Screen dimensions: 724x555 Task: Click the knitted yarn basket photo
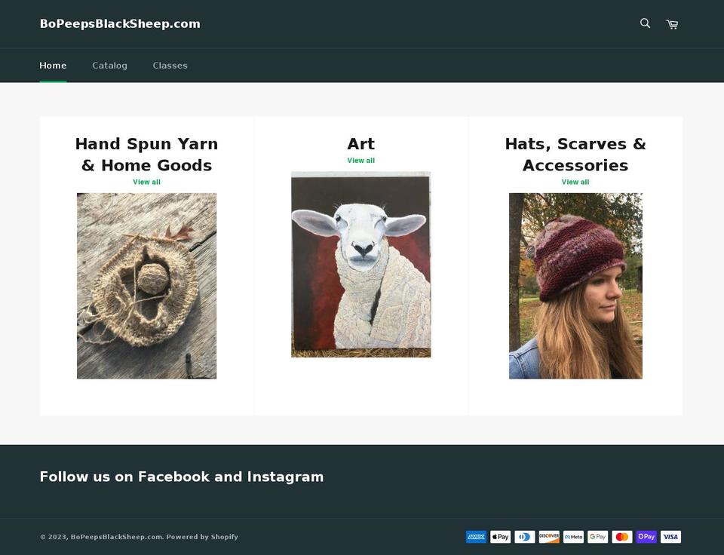click(147, 286)
